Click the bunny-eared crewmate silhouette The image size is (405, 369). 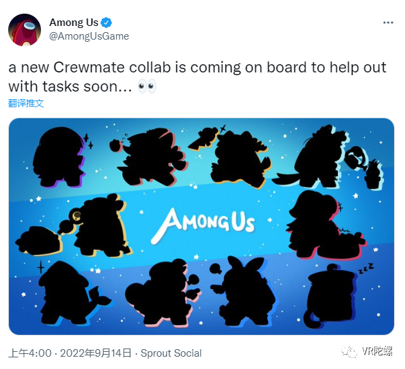(x=242, y=290)
